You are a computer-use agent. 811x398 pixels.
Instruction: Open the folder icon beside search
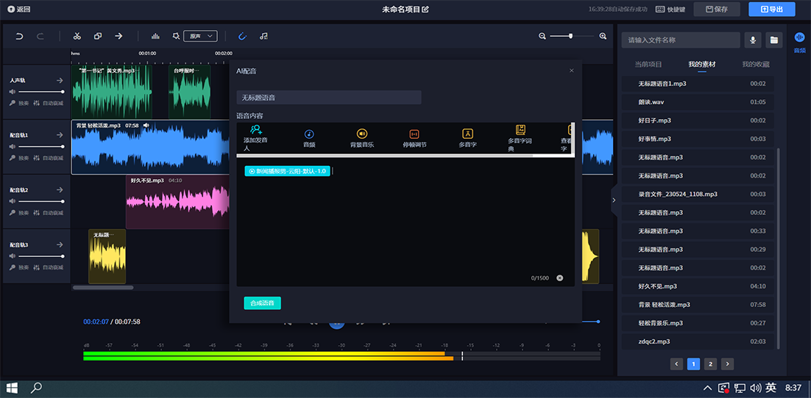(x=773, y=40)
